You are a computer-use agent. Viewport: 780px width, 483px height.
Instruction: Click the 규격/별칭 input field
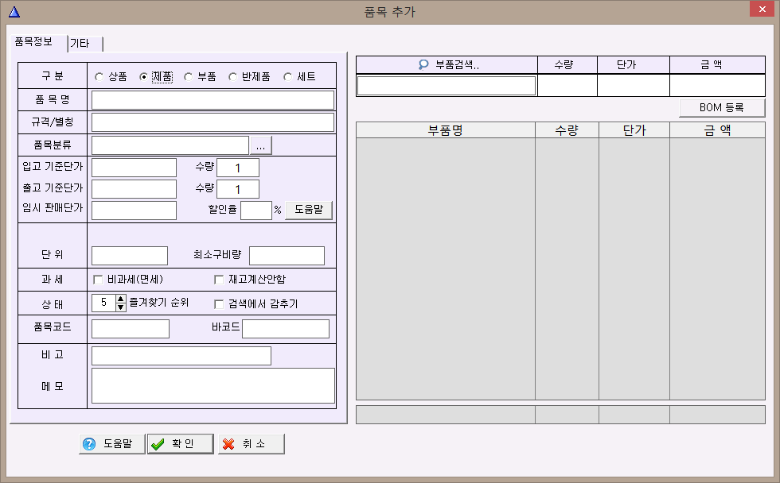point(213,122)
